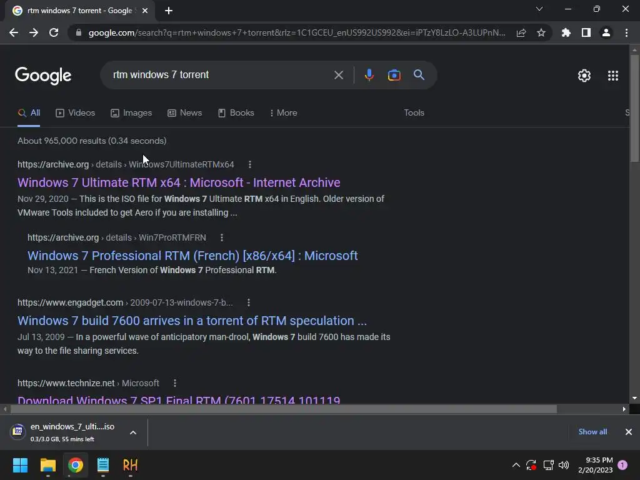Close the downloads bar
Screen dimensions: 640x480
[629, 432]
